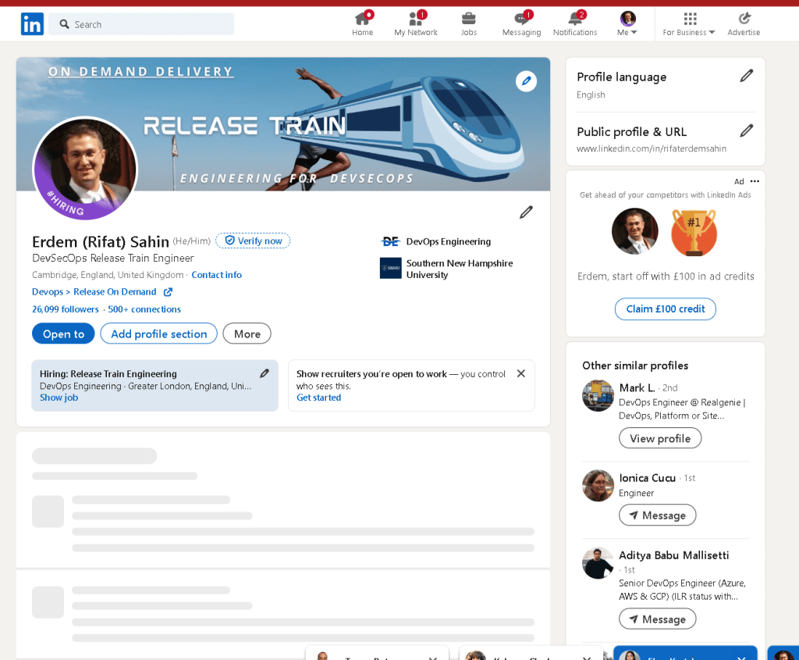Click Add profile section
Screen dimensions: 799x660
pos(159,334)
